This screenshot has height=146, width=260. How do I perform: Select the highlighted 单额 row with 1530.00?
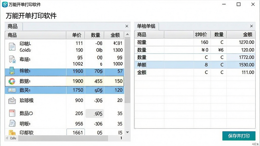(195, 65)
